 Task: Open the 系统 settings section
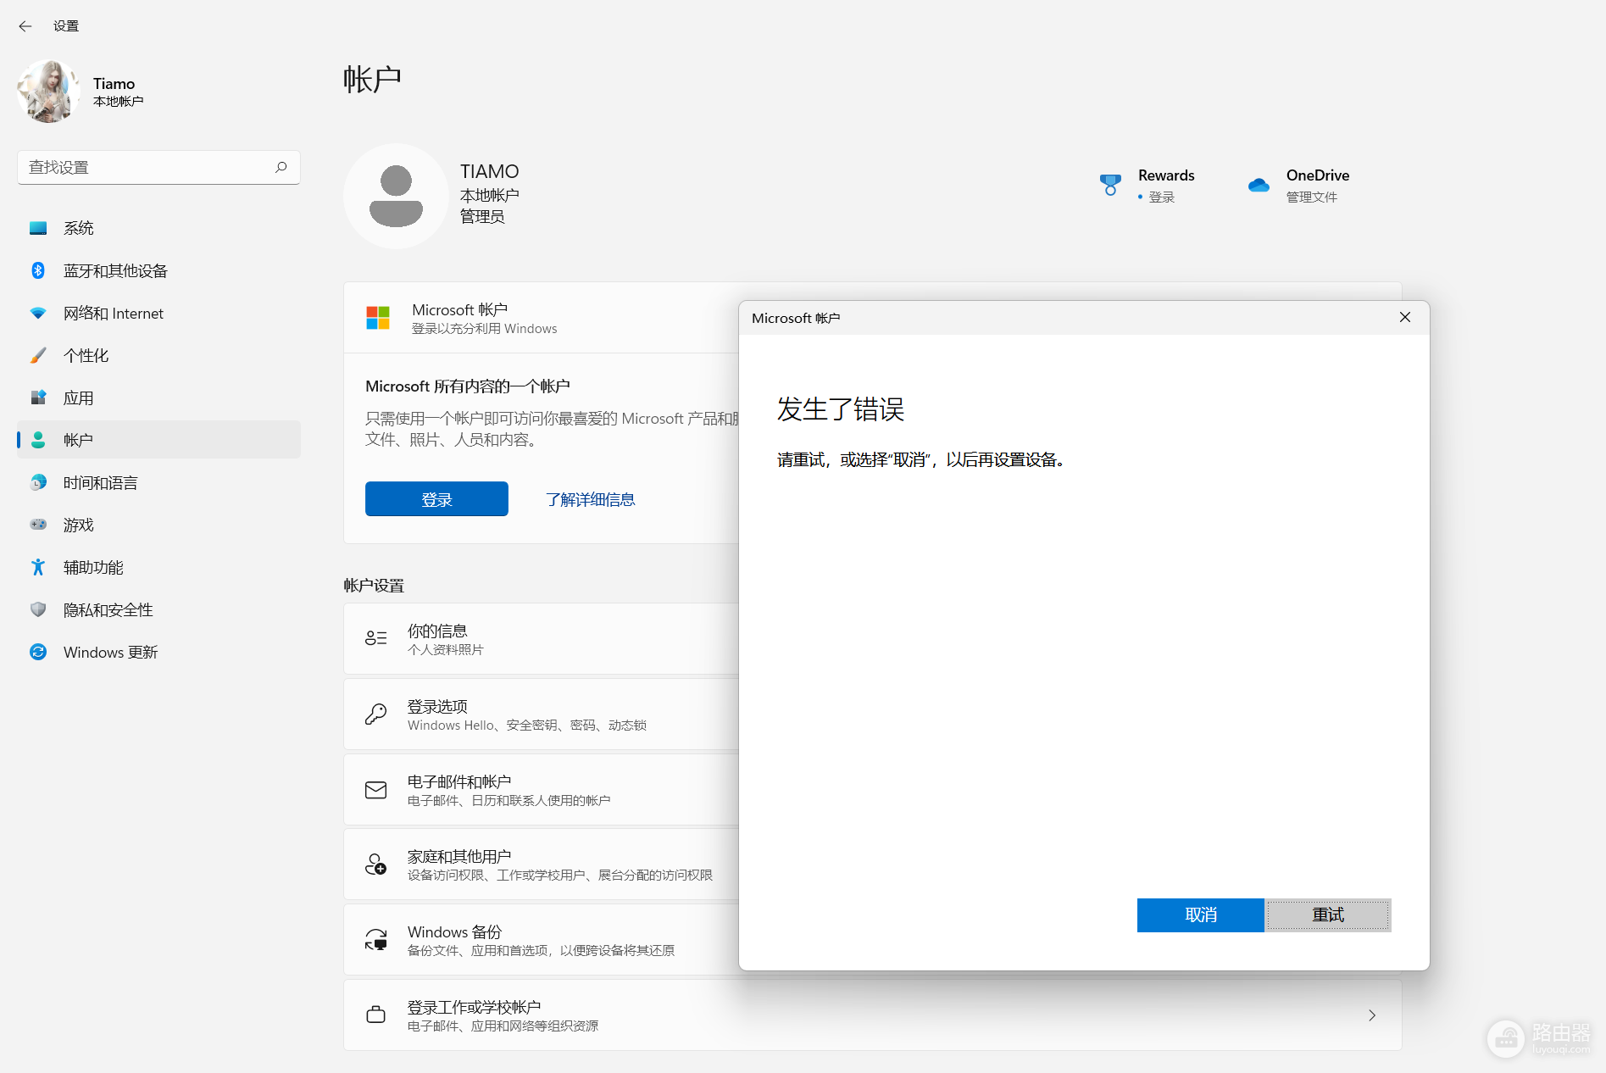[x=158, y=228]
